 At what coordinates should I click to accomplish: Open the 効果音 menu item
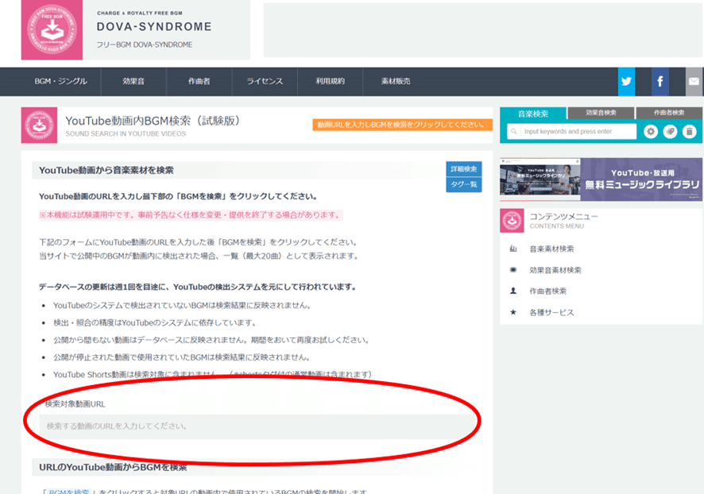click(133, 81)
